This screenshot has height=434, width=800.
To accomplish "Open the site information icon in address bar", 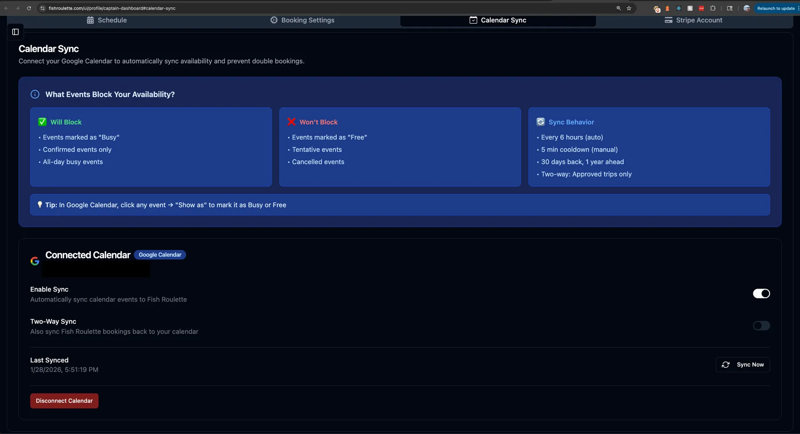I will click(x=42, y=8).
